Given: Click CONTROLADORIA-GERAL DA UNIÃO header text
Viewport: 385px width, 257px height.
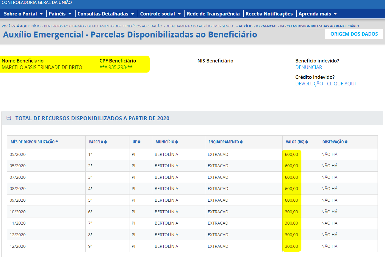Looking at the screenshot, I should (37, 2).
